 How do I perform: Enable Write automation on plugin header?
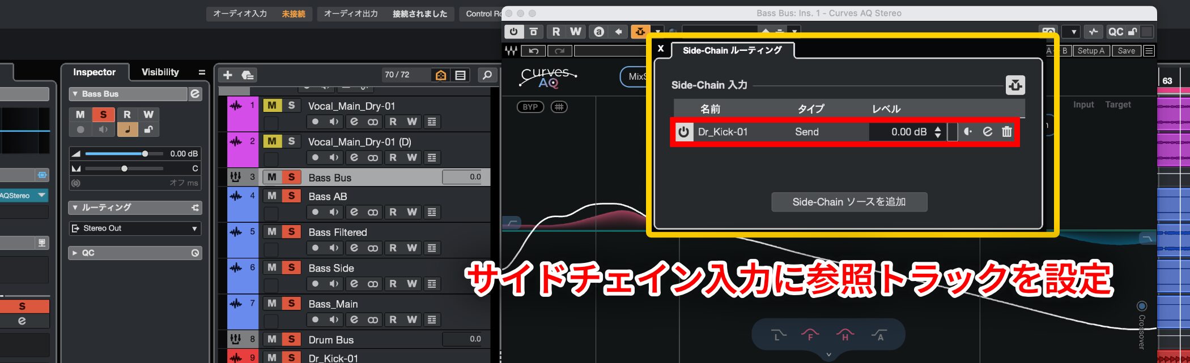[576, 32]
